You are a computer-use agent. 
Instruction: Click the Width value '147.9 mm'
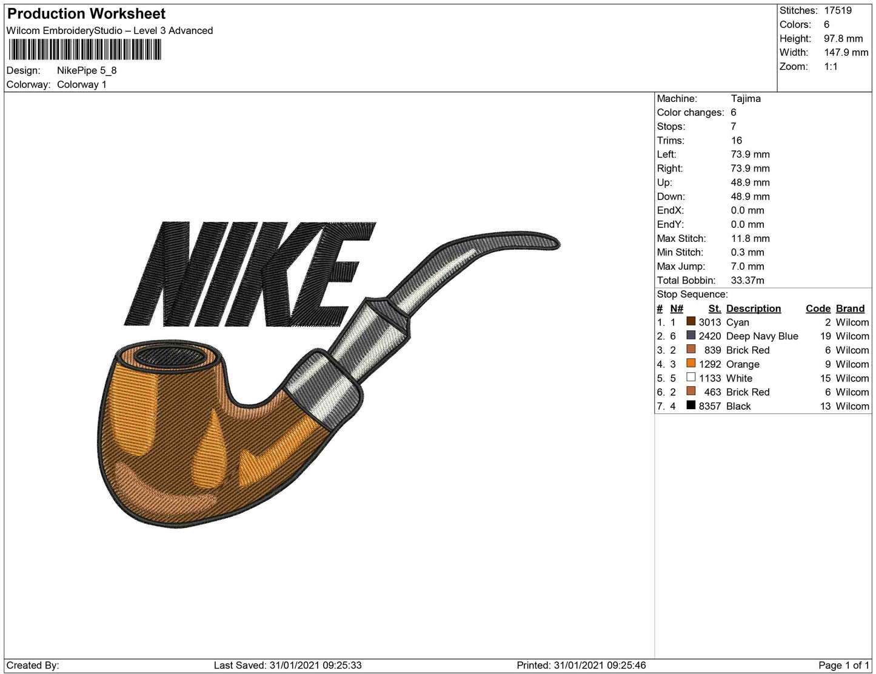point(846,52)
